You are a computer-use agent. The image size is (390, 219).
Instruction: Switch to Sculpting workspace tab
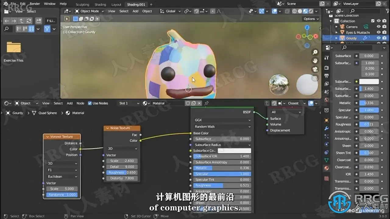(x=82, y=5)
